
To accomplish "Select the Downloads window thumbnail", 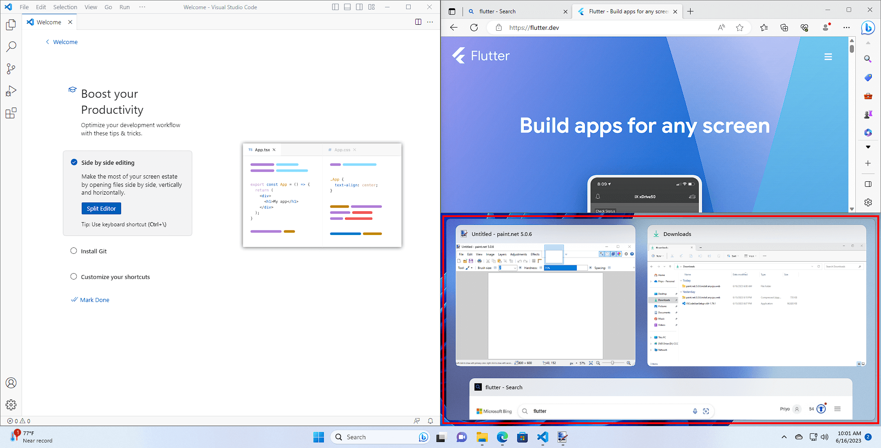I will click(757, 296).
